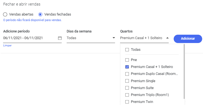This screenshot has height=106, width=203.
Task: Check the Todas rooms checkbox
Action: coord(127,50)
